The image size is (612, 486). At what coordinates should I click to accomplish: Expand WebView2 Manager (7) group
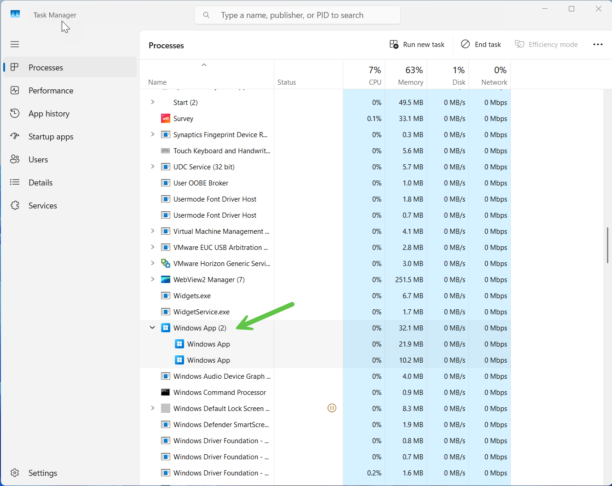[153, 279]
